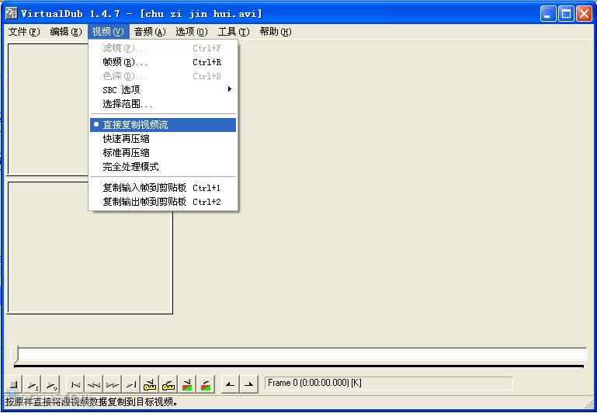Click VirtualDub title bar app icon
Image resolution: width=597 pixels, height=413 pixels.
click(12, 14)
